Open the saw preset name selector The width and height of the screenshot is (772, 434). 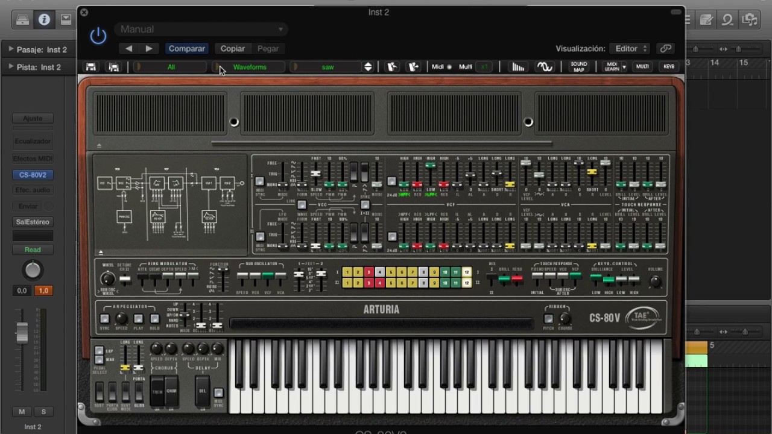(x=327, y=67)
